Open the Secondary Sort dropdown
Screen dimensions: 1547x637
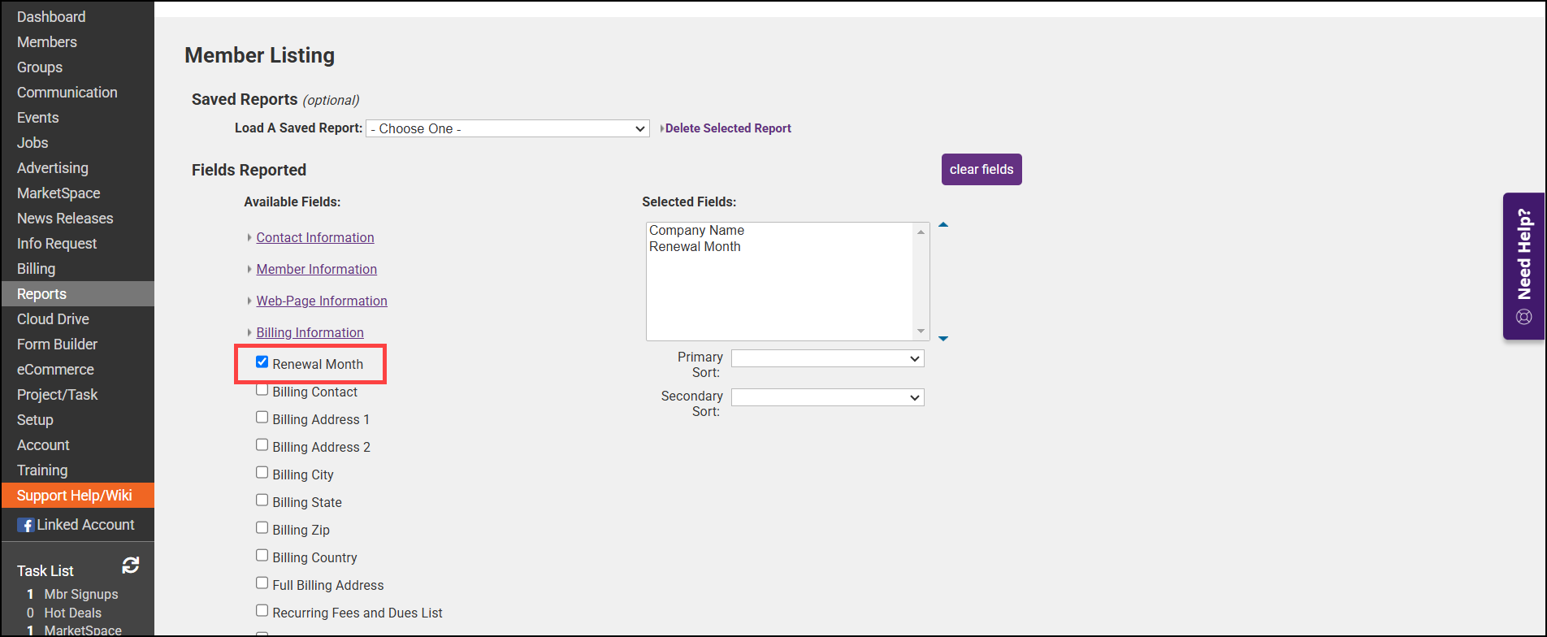(827, 397)
